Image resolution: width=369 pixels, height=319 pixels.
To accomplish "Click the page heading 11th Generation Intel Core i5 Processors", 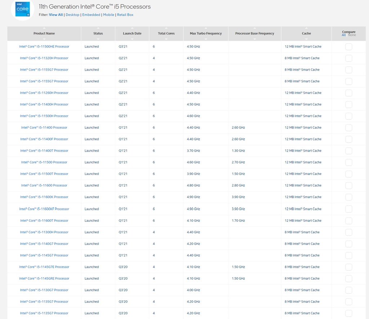I will (95, 6).
